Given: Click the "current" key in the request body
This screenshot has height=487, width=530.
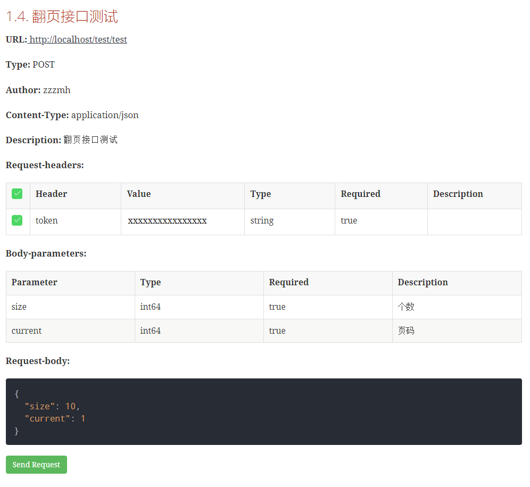Looking at the screenshot, I should click(x=47, y=418).
